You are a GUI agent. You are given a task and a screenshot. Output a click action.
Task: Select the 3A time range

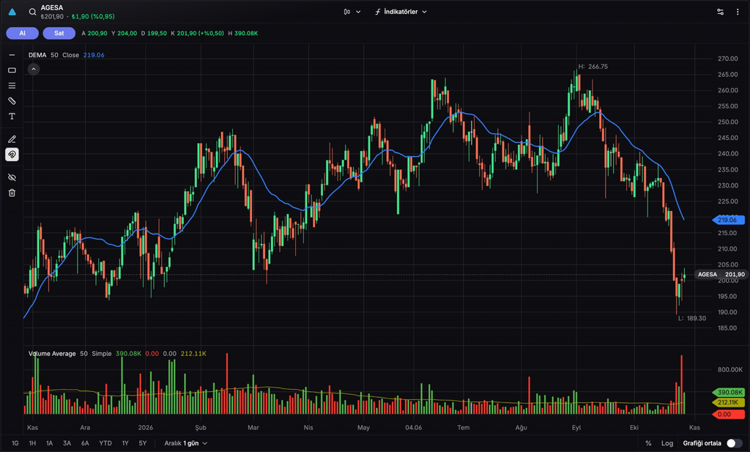click(x=67, y=443)
